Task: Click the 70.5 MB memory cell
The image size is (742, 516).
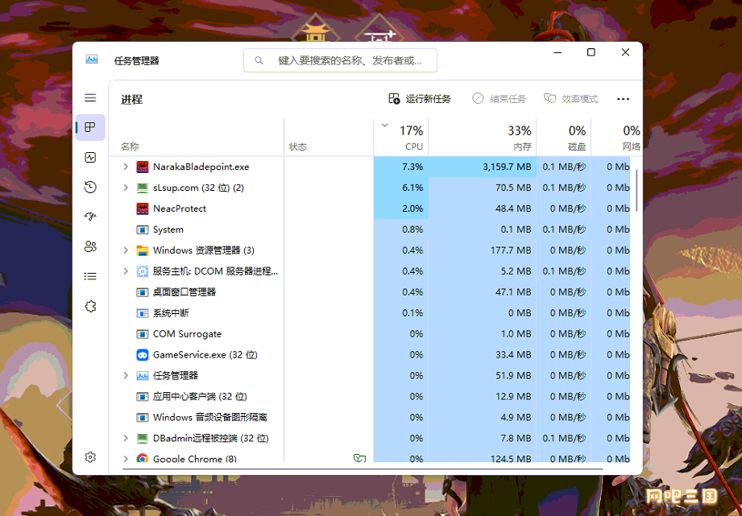Action: click(x=483, y=188)
